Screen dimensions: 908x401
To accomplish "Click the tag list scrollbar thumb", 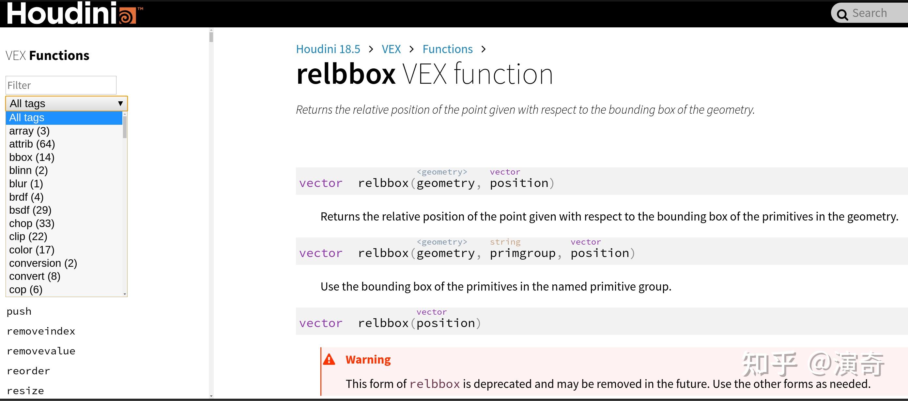I will 124,127.
